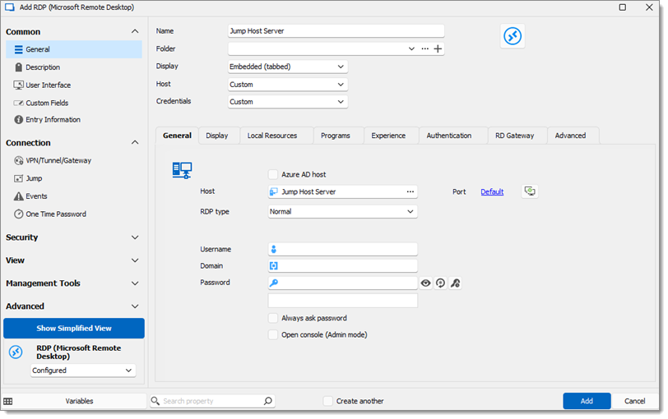668x419 pixels.
Task: Check Always ask password
Action: click(x=272, y=318)
